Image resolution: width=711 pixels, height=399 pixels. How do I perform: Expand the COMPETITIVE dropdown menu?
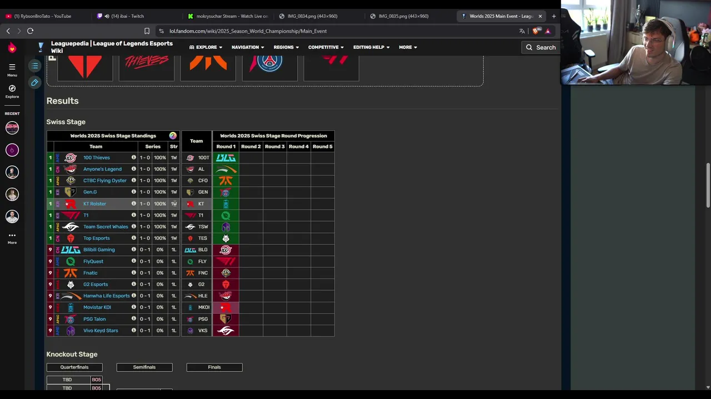[x=326, y=47]
